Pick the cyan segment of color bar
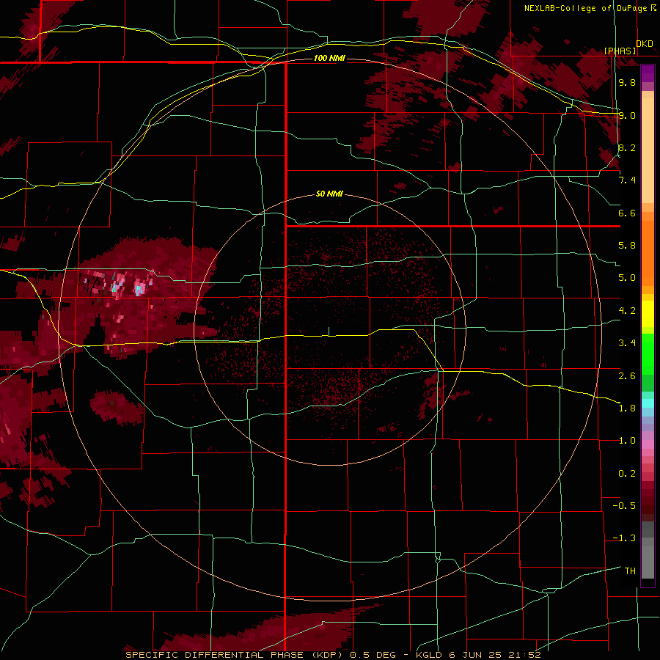This screenshot has height=660, width=660. tap(648, 403)
